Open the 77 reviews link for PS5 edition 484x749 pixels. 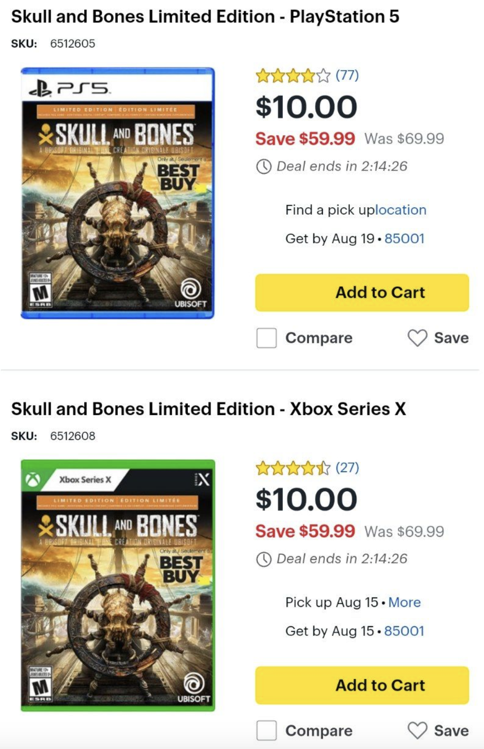point(347,75)
